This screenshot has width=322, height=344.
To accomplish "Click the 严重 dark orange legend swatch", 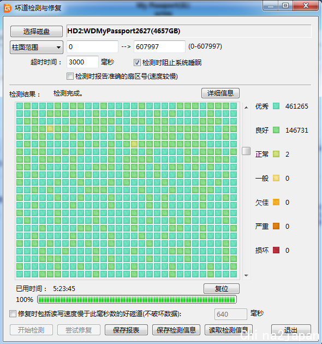I will point(276,226).
